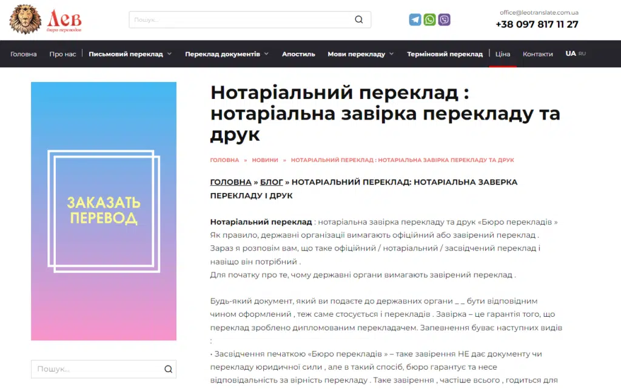
Task: Click the underlined ГОЛОВНА link in article
Action: [x=231, y=182]
